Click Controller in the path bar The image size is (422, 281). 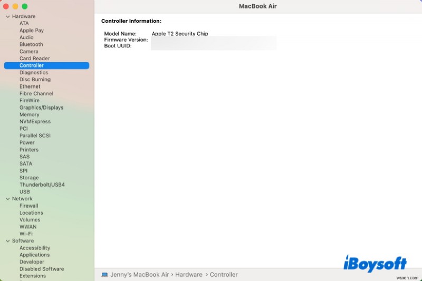pyautogui.click(x=224, y=275)
